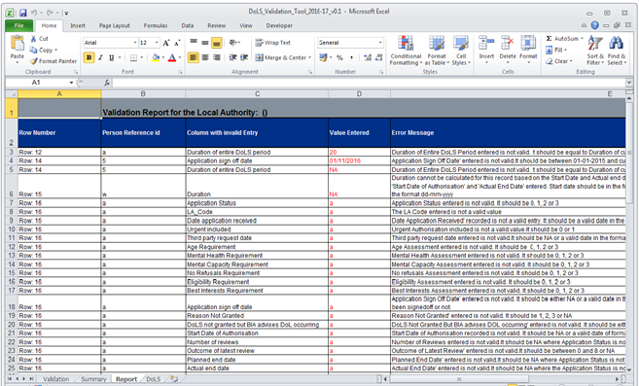Open the DoLS sheet tab
The image size is (639, 386).
coord(154,379)
